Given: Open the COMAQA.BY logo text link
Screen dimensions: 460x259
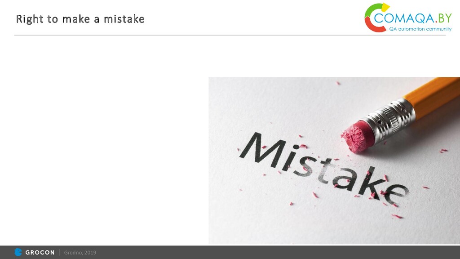Looking at the screenshot, I should pyautogui.click(x=412, y=18).
